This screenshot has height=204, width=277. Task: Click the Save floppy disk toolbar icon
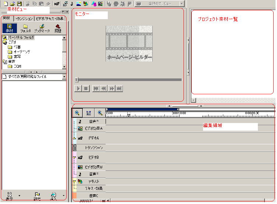[19, 3]
